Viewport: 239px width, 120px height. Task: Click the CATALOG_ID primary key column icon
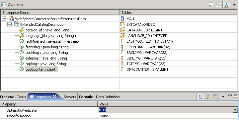pyautogui.click(x=122, y=30)
